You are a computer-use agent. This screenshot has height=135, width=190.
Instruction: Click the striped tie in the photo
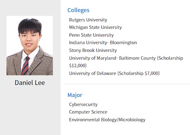25,66
